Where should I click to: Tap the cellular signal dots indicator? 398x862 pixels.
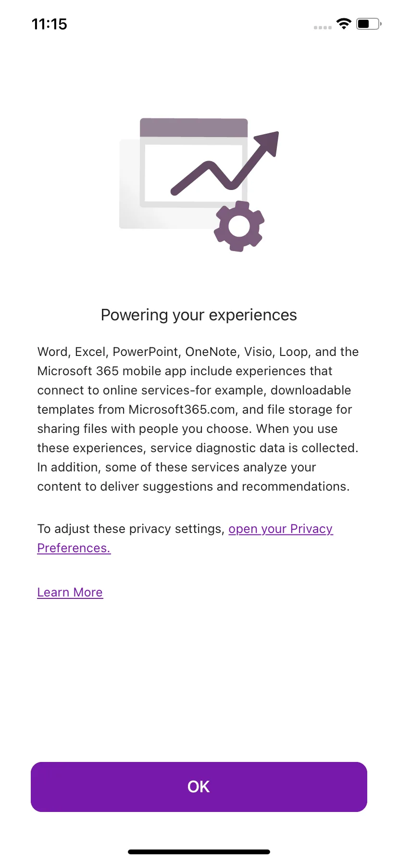pyautogui.click(x=323, y=27)
